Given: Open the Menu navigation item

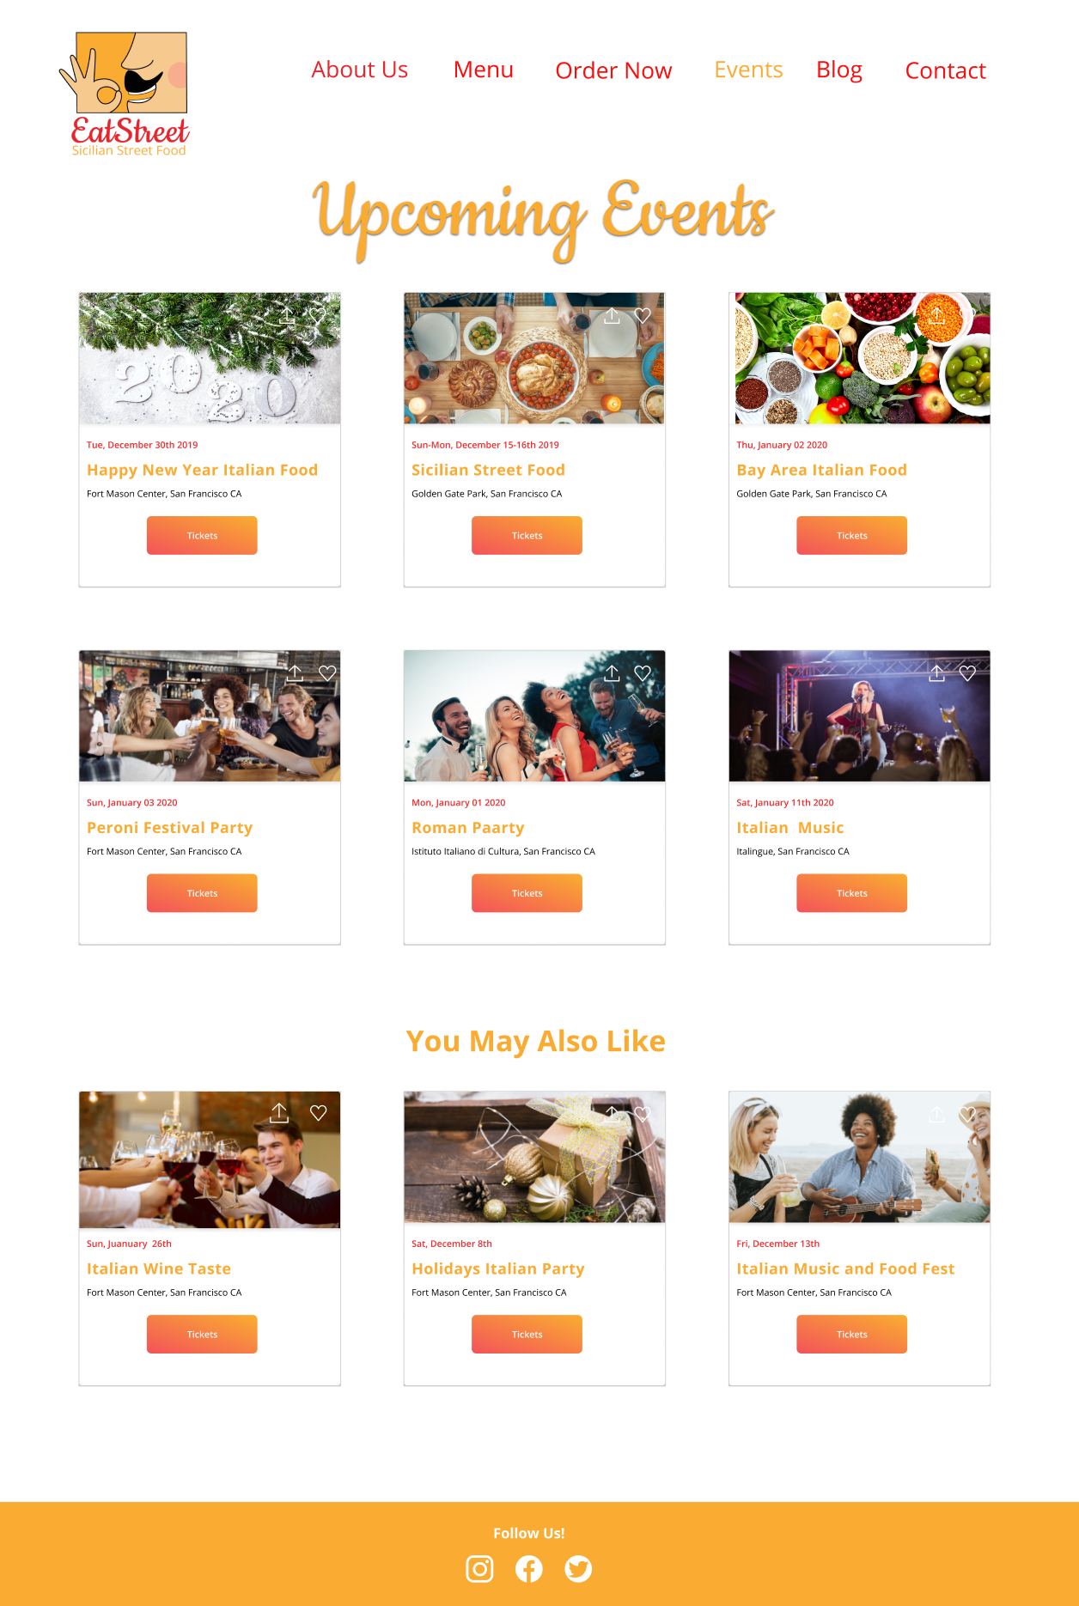Looking at the screenshot, I should 484,70.
